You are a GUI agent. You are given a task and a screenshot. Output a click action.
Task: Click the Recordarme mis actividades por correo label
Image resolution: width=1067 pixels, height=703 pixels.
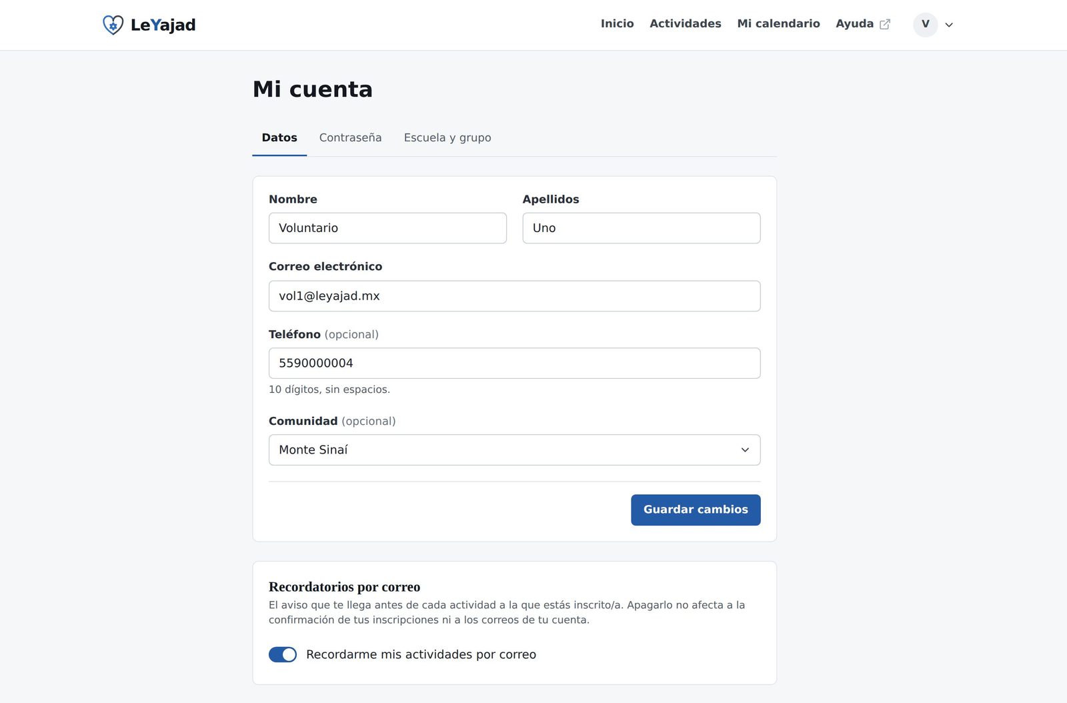[x=421, y=654]
